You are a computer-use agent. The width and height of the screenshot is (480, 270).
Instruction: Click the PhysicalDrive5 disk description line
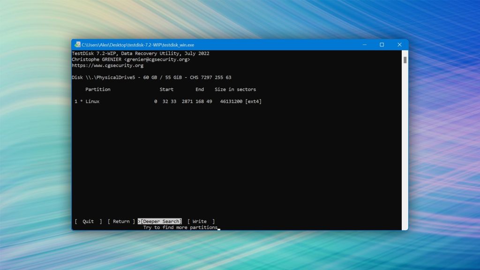click(150, 77)
